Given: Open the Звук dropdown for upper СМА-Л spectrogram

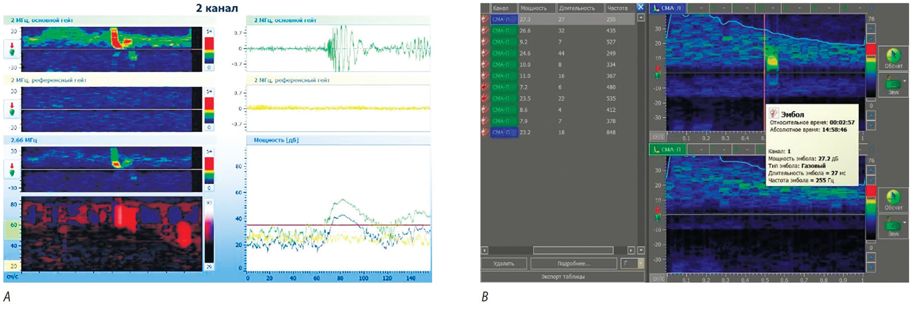Looking at the screenshot, I should (x=904, y=82).
